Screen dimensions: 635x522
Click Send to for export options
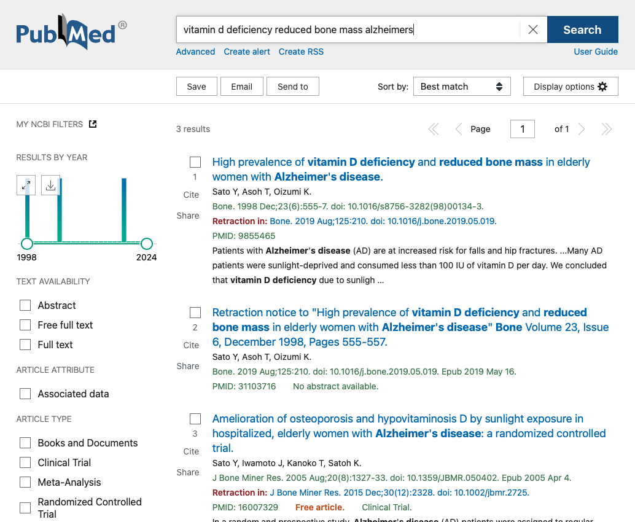[x=292, y=86]
